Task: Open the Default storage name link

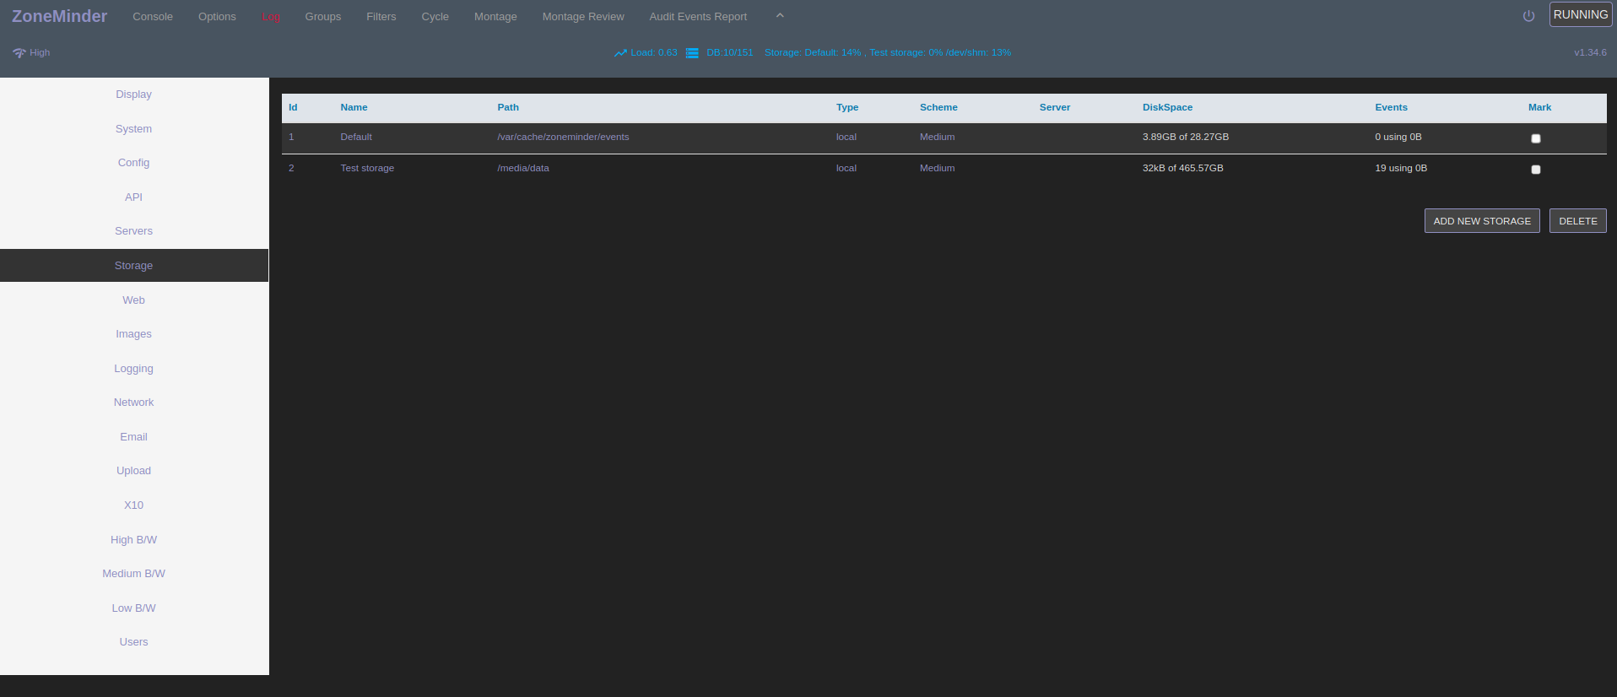Action: pyautogui.click(x=356, y=137)
